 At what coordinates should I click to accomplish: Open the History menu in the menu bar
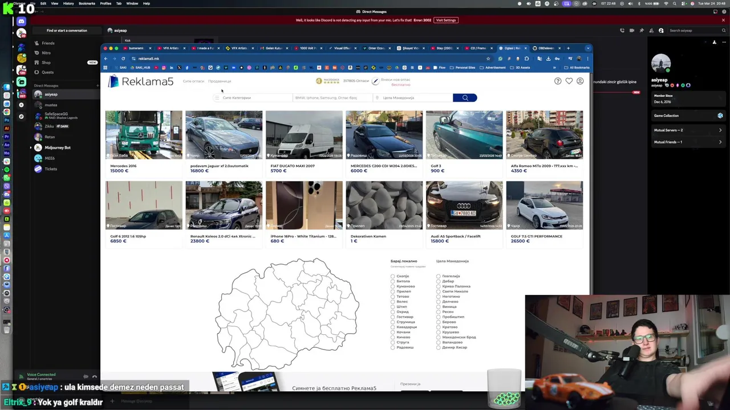click(68, 3)
